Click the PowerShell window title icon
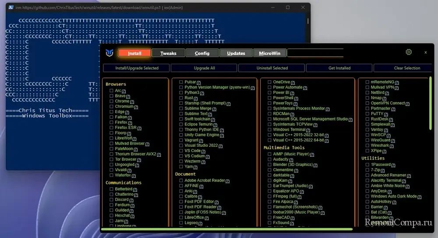The width and height of the screenshot is (438, 238). tap(11, 7)
